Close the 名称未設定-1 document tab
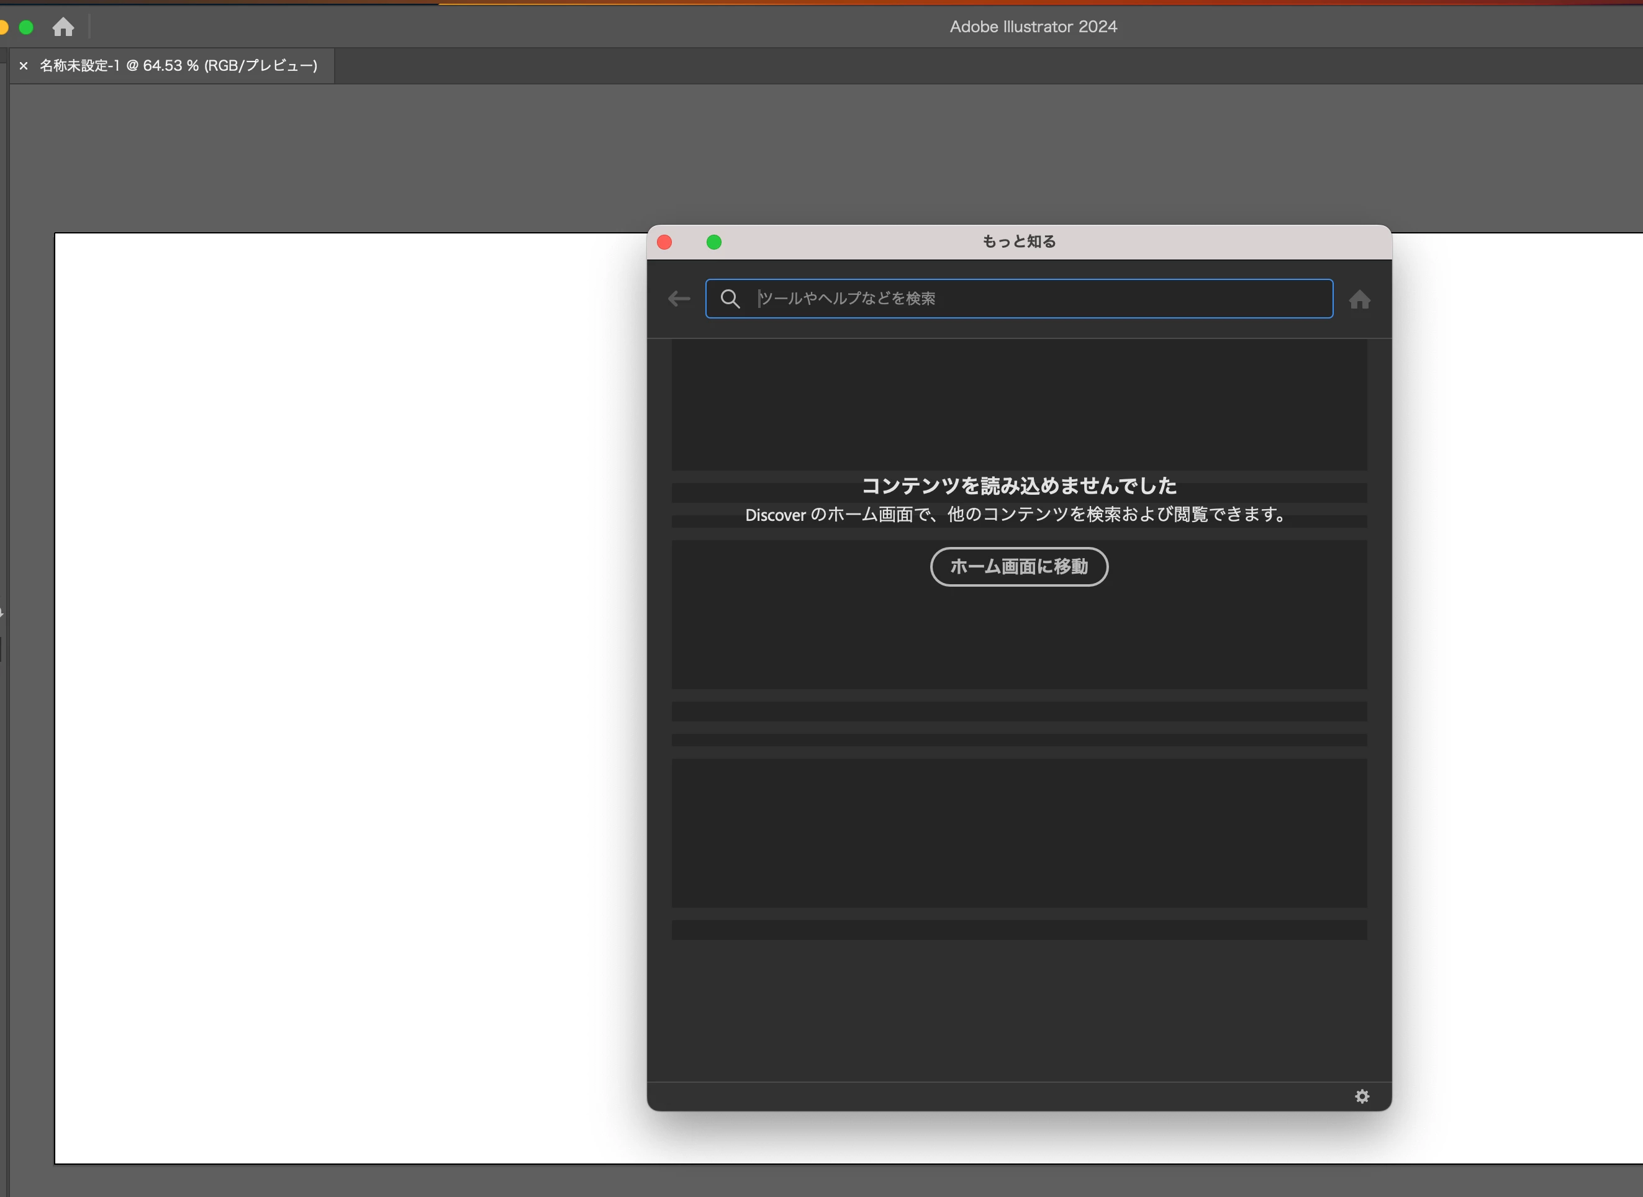This screenshot has height=1197, width=1643. click(23, 66)
